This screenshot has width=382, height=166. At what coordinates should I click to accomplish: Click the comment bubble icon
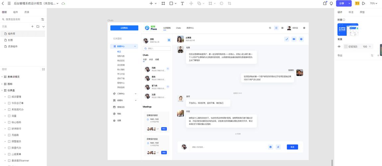[x=331, y=3]
